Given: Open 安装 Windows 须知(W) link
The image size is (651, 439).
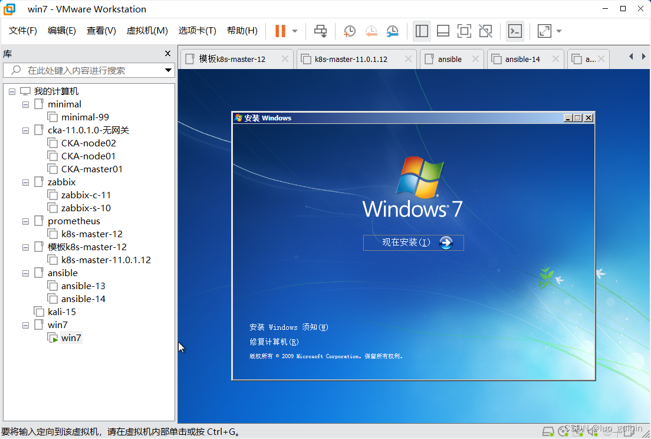Looking at the screenshot, I should pos(289,327).
